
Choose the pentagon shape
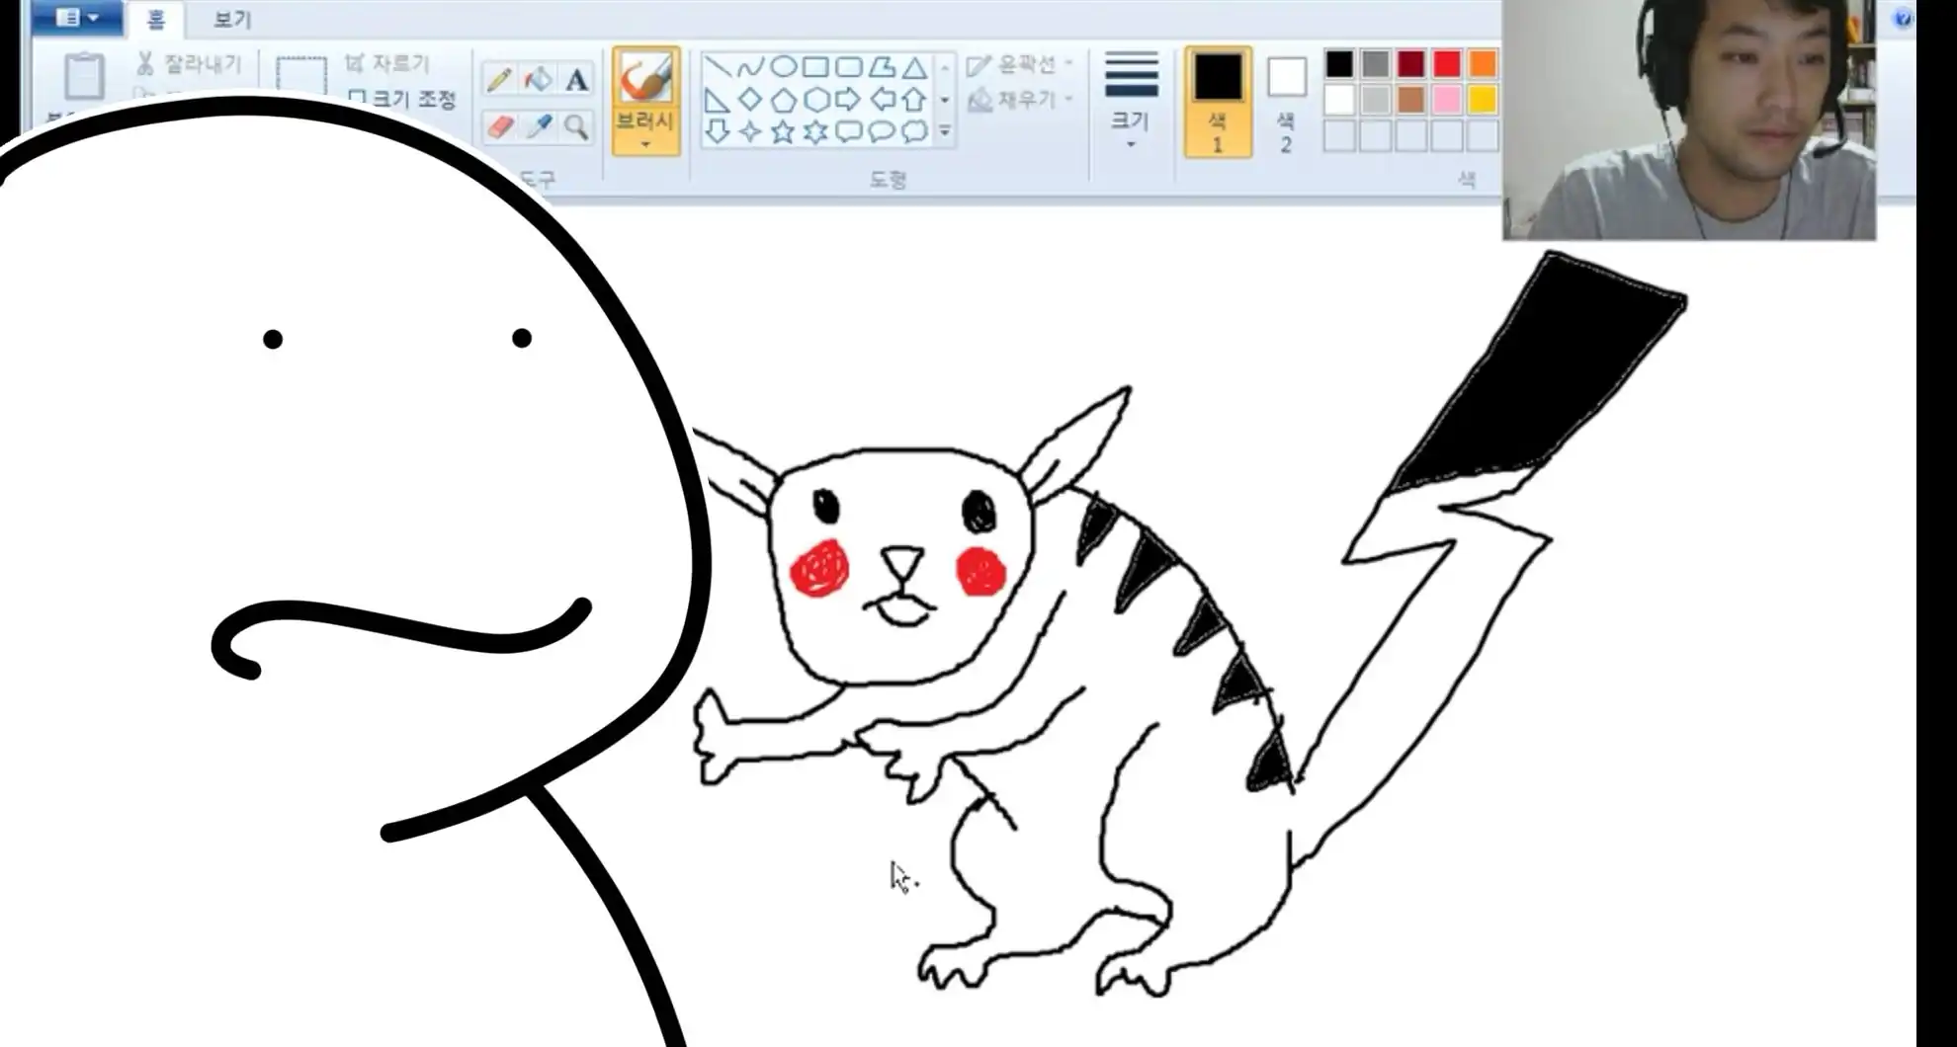(783, 100)
